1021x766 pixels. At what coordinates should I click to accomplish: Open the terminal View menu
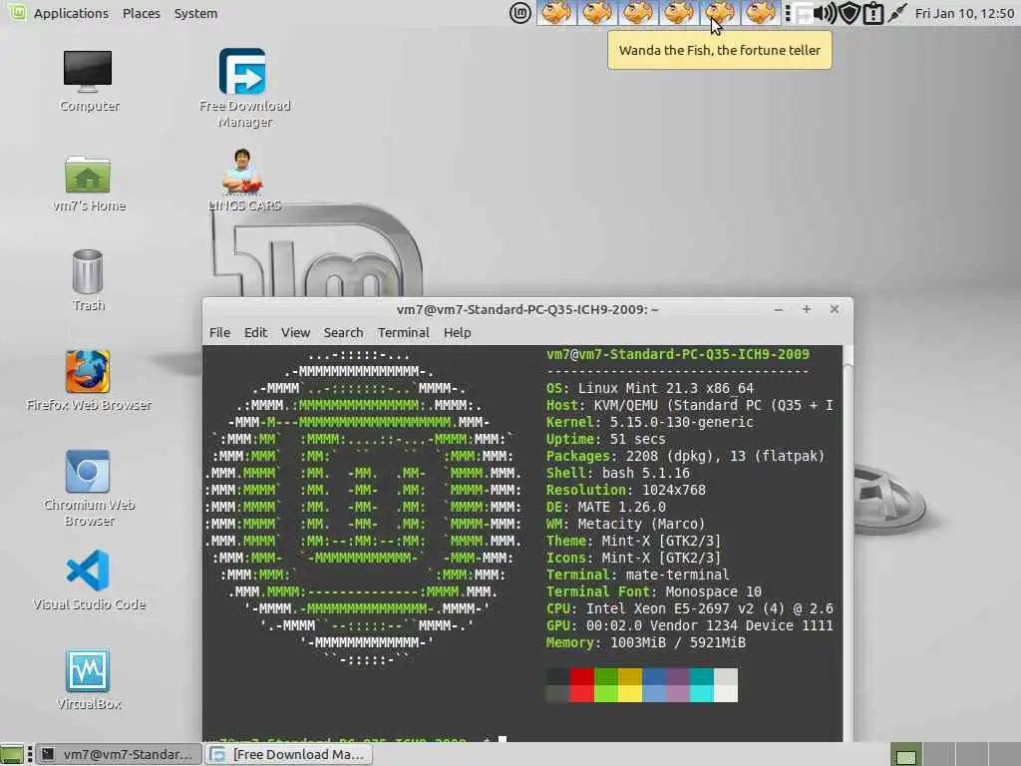click(295, 332)
